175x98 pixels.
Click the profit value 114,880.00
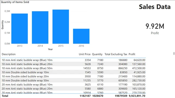click(x=139, y=76)
